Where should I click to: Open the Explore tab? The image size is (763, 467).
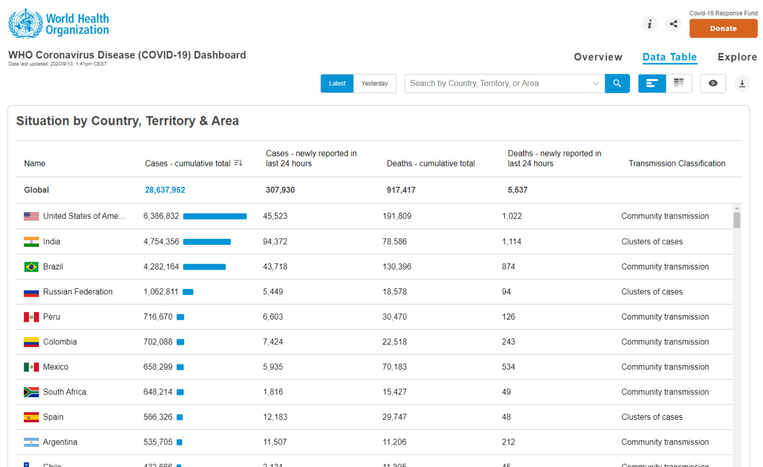click(737, 57)
